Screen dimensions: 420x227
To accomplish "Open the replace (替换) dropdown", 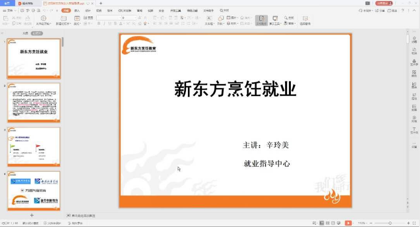I will tap(289, 23).
